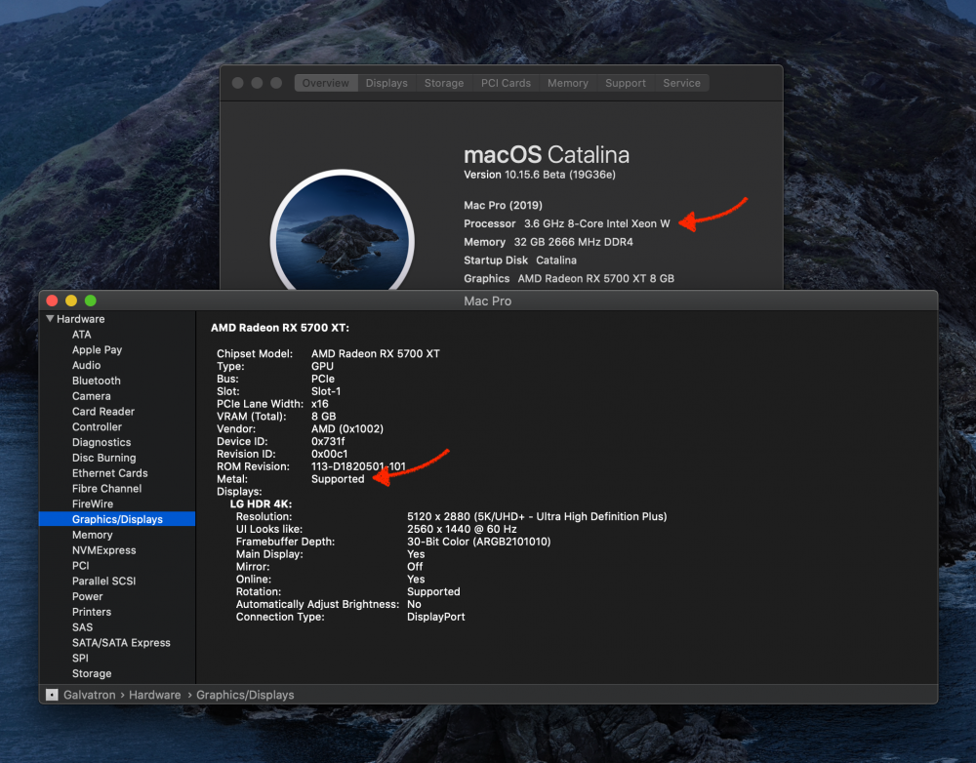The width and height of the screenshot is (976, 763).
Task: Click Device ID value 0x731f
Action: point(328,441)
